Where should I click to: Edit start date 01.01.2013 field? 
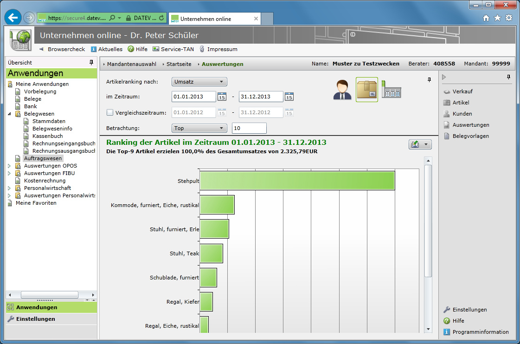[x=194, y=97]
